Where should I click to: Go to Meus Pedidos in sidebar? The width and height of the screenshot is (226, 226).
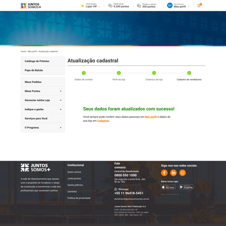click(43, 82)
